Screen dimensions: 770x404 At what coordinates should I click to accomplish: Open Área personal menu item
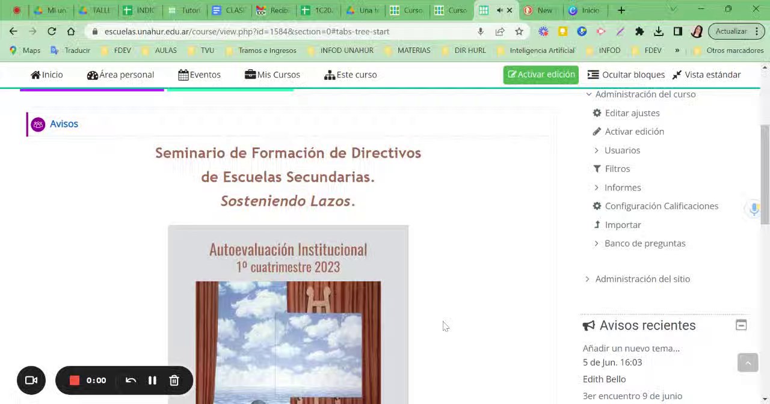coord(120,75)
